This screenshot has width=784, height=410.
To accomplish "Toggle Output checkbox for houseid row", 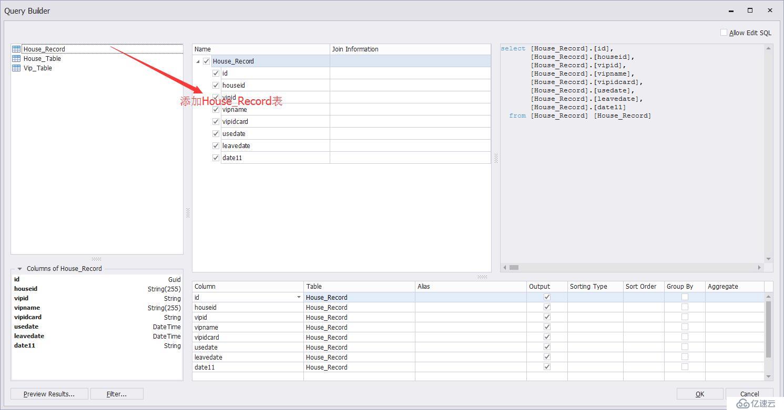I will [x=547, y=307].
